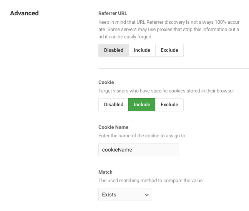Click the divider line above Cookie section
This screenshot has height=211, width=249.
pyautogui.click(x=174, y=69)
